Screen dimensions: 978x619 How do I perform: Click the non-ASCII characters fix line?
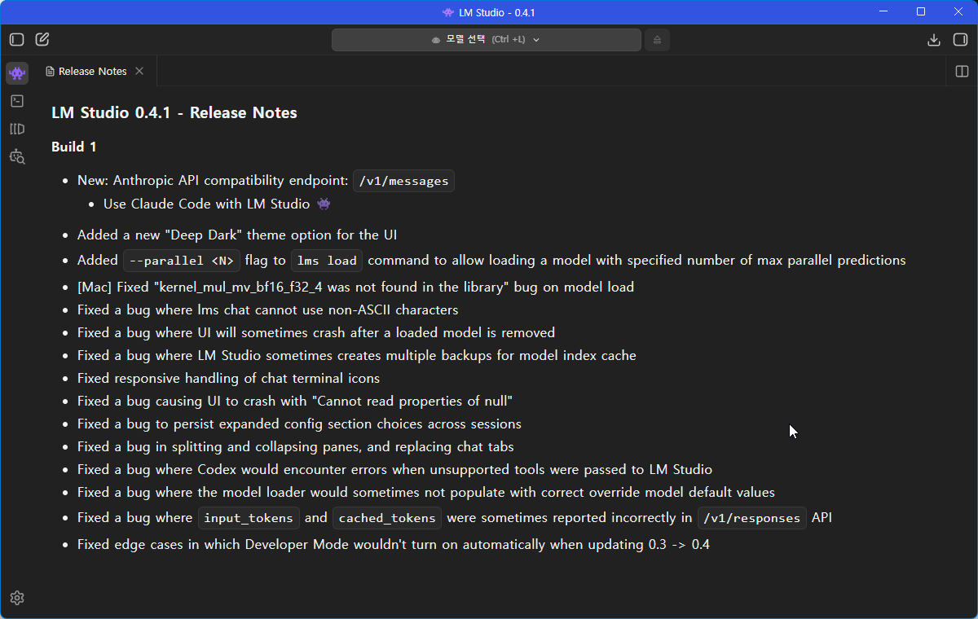pyautogui.click(x=268, y=309)
